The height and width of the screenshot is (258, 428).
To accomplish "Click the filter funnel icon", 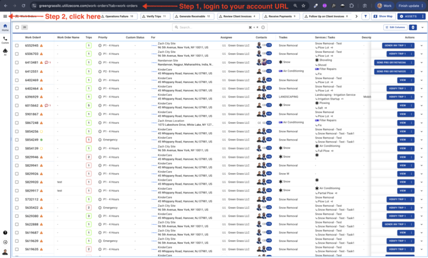I will point(365,17).
